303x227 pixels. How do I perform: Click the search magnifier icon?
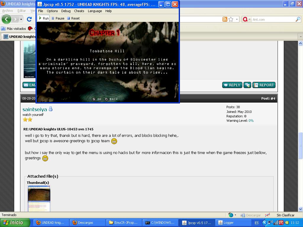298,19
